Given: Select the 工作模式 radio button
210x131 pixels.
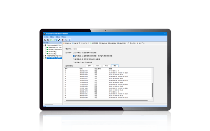Looking at the screenshot, I should [74, 53].
